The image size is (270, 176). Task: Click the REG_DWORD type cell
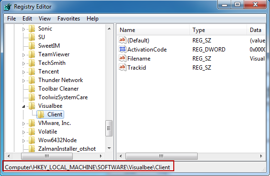point(209,50)
